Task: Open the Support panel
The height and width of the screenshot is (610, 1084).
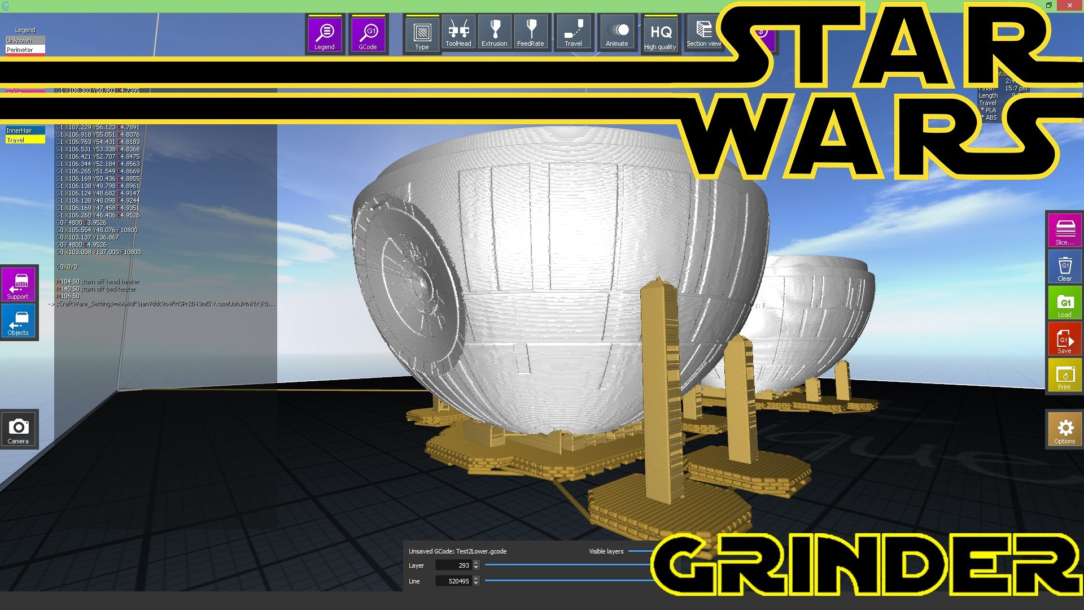Action: tap(18, 285)
